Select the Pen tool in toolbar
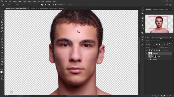Image resolution: width=174 pixels, height=97 pixels. 2,50
